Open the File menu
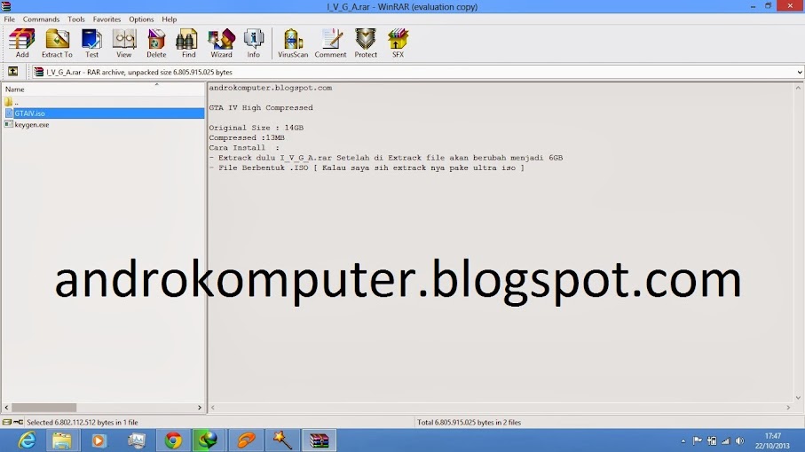This screenshot has width=805, height=452. [9, 19]
